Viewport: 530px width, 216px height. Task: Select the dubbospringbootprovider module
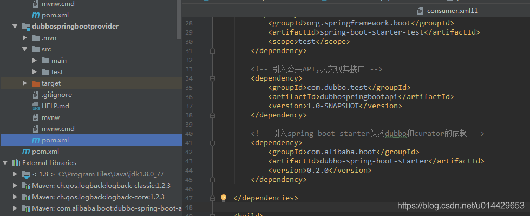(x=75, y=27)
